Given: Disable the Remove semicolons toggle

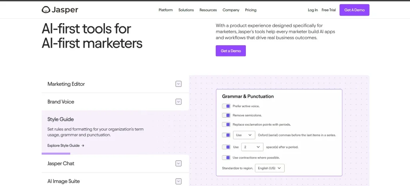Looking at the screenshot, I should tap(226, 115).
